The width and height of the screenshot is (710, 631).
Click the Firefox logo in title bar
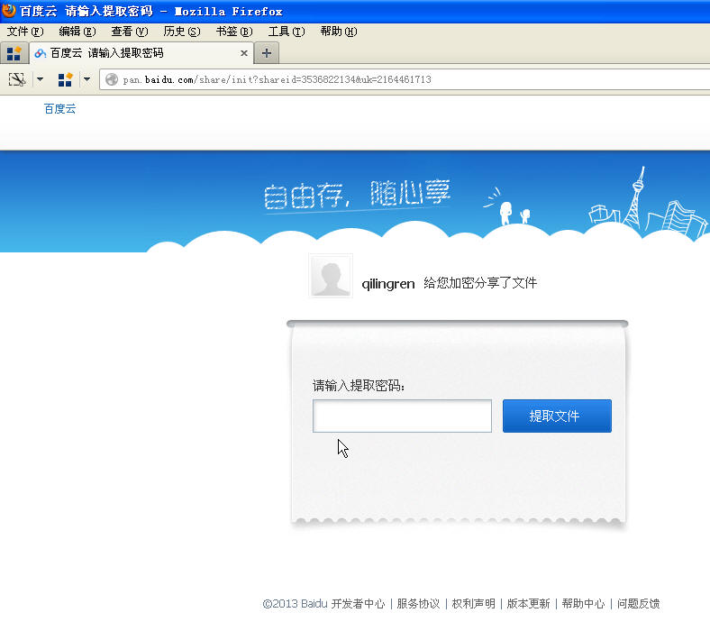pyautogui.click(x=8, y=10)
